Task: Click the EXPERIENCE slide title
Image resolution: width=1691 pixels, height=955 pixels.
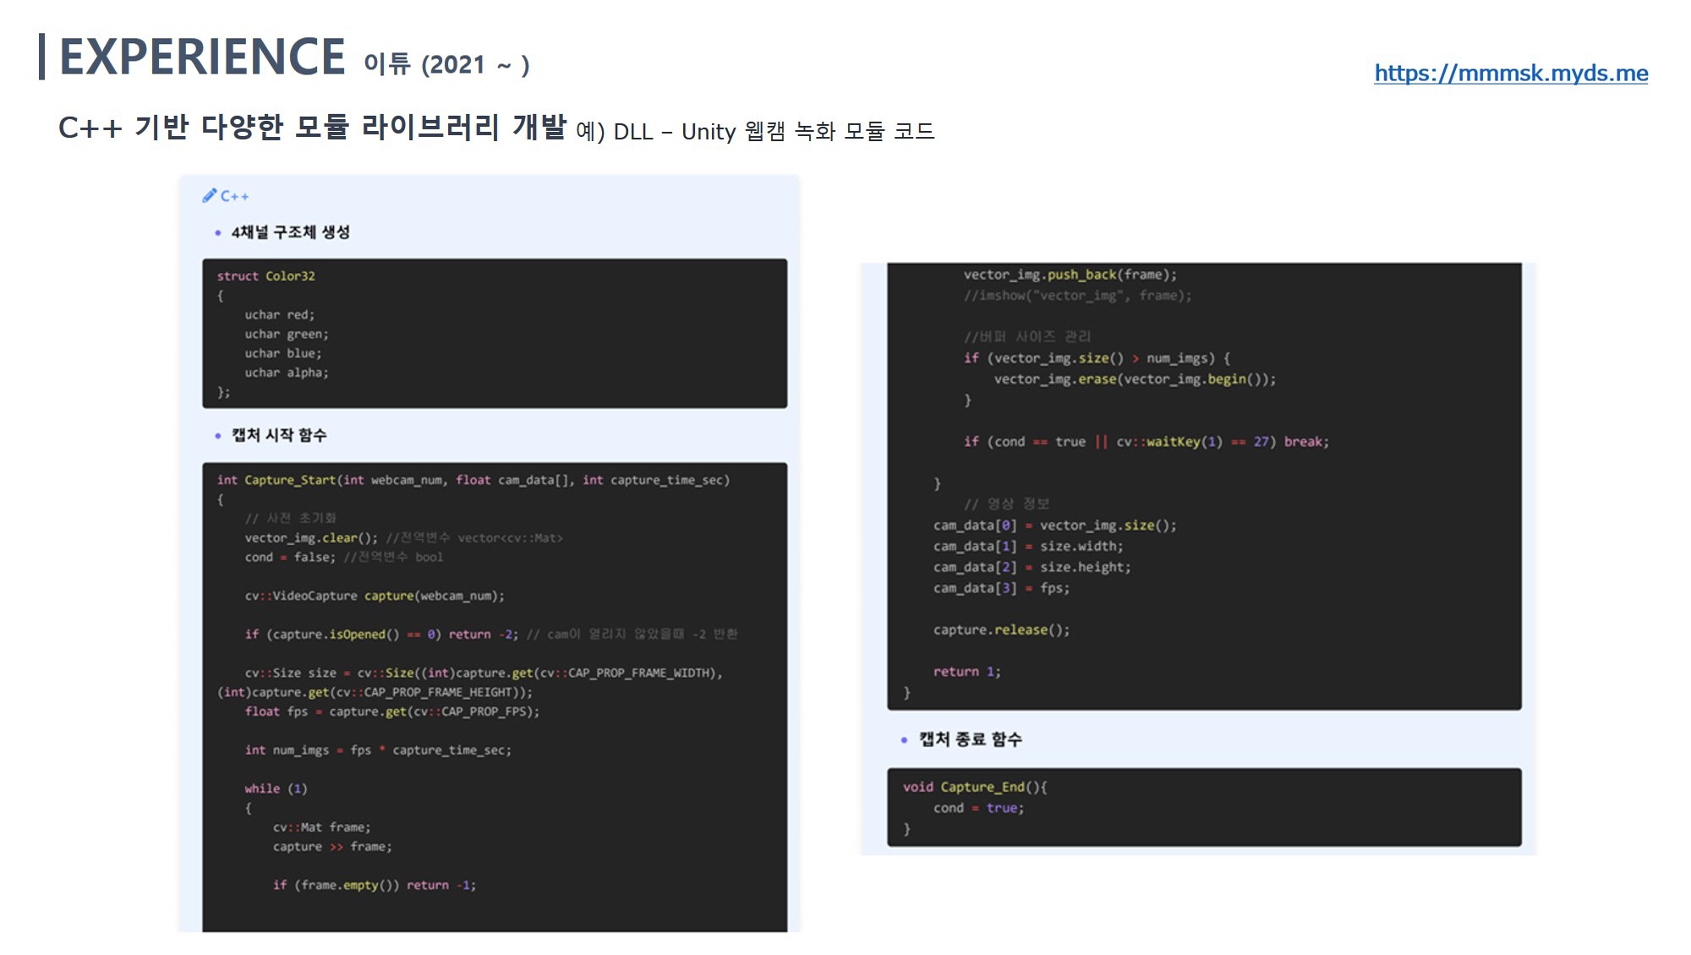Action: (x=202, y=57)
